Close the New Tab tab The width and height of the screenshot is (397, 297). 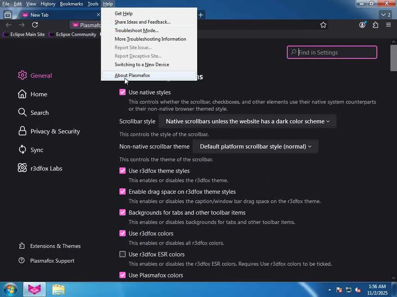pos(98,15)
